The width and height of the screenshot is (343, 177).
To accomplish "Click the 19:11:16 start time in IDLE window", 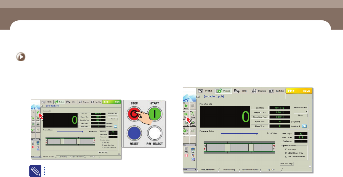I will click(x=280, y=108).
